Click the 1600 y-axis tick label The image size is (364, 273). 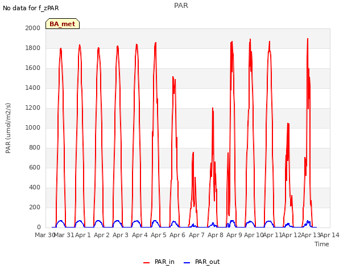point(33,68)
